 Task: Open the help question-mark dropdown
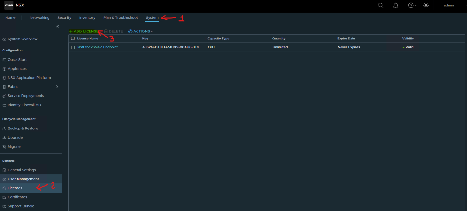click(412, 6)
